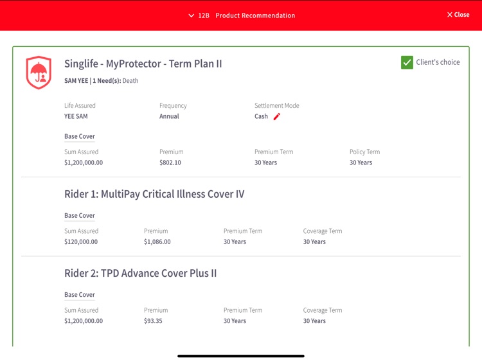Click the Base Cover label under Rider 2
The width and height of the screenshot is (482, 361).
[x=80, y=295]
